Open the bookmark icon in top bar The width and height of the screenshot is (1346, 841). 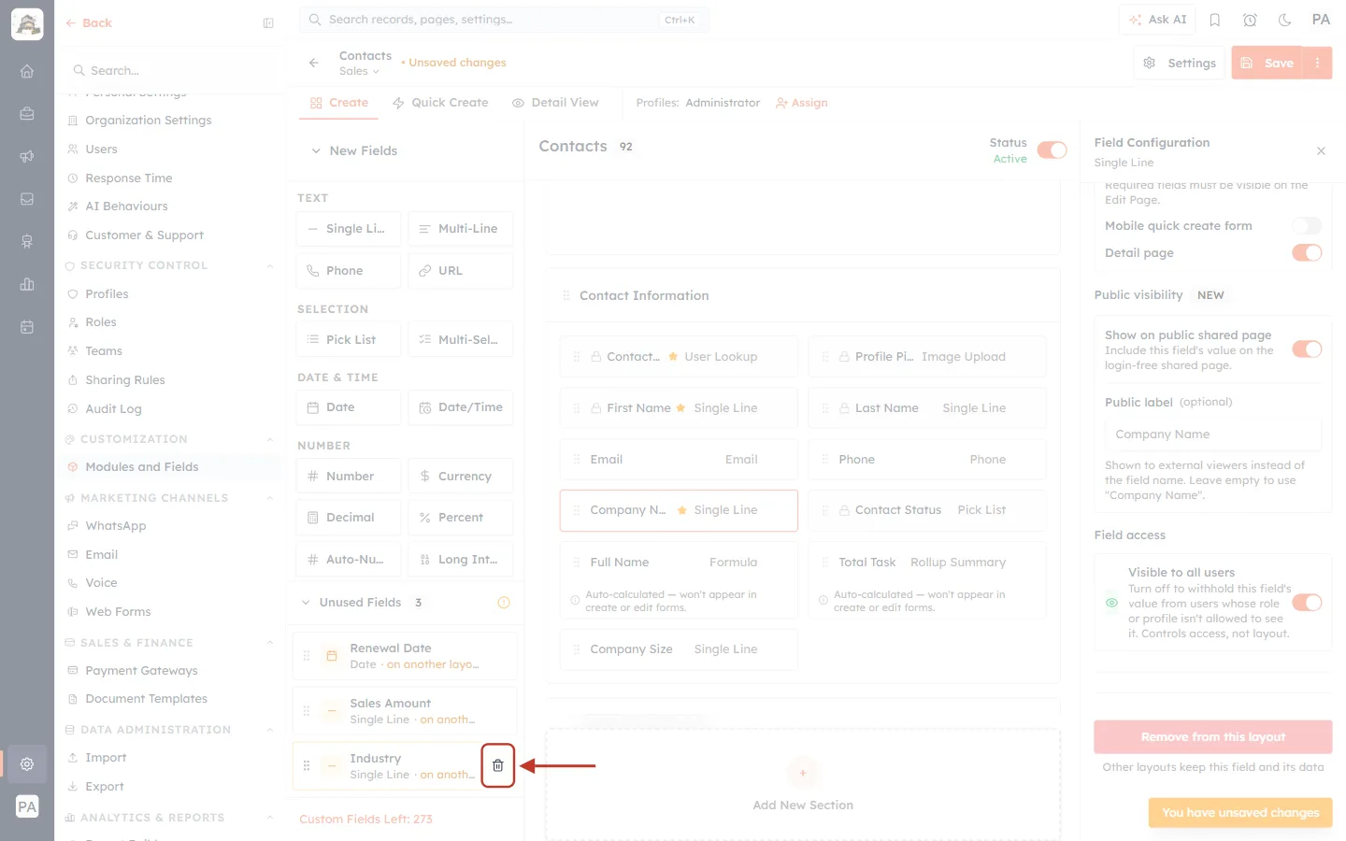tap(1215, 20)
